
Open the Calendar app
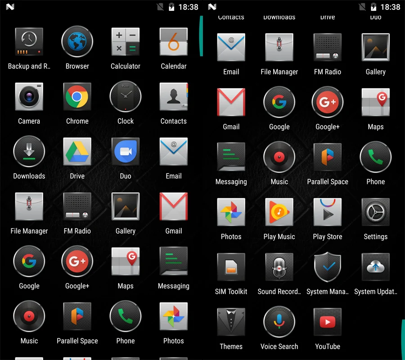point(174,41)
